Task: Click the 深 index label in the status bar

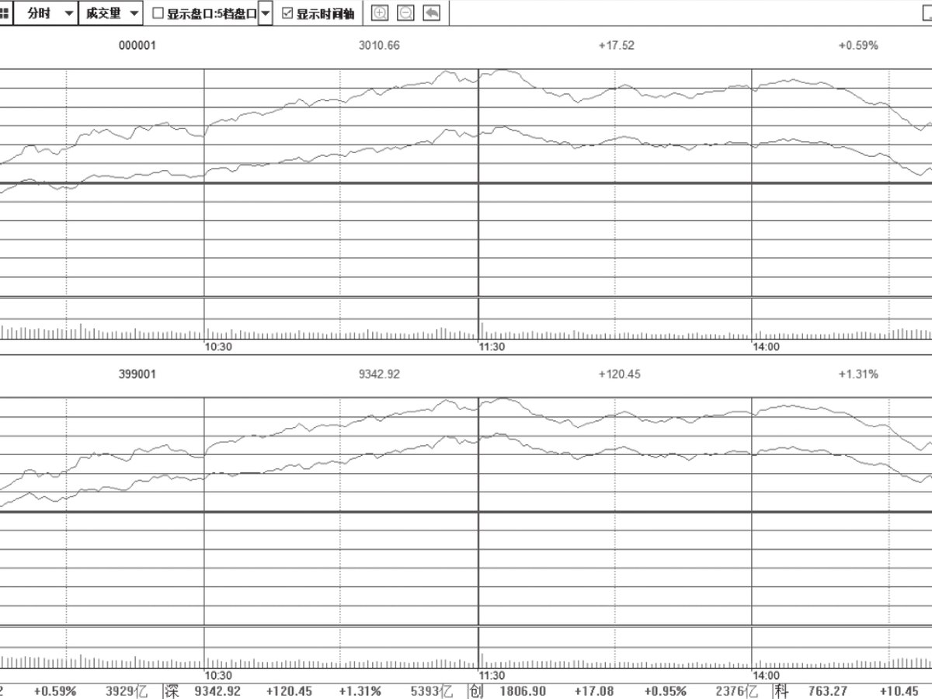Action: click(172, 691)
